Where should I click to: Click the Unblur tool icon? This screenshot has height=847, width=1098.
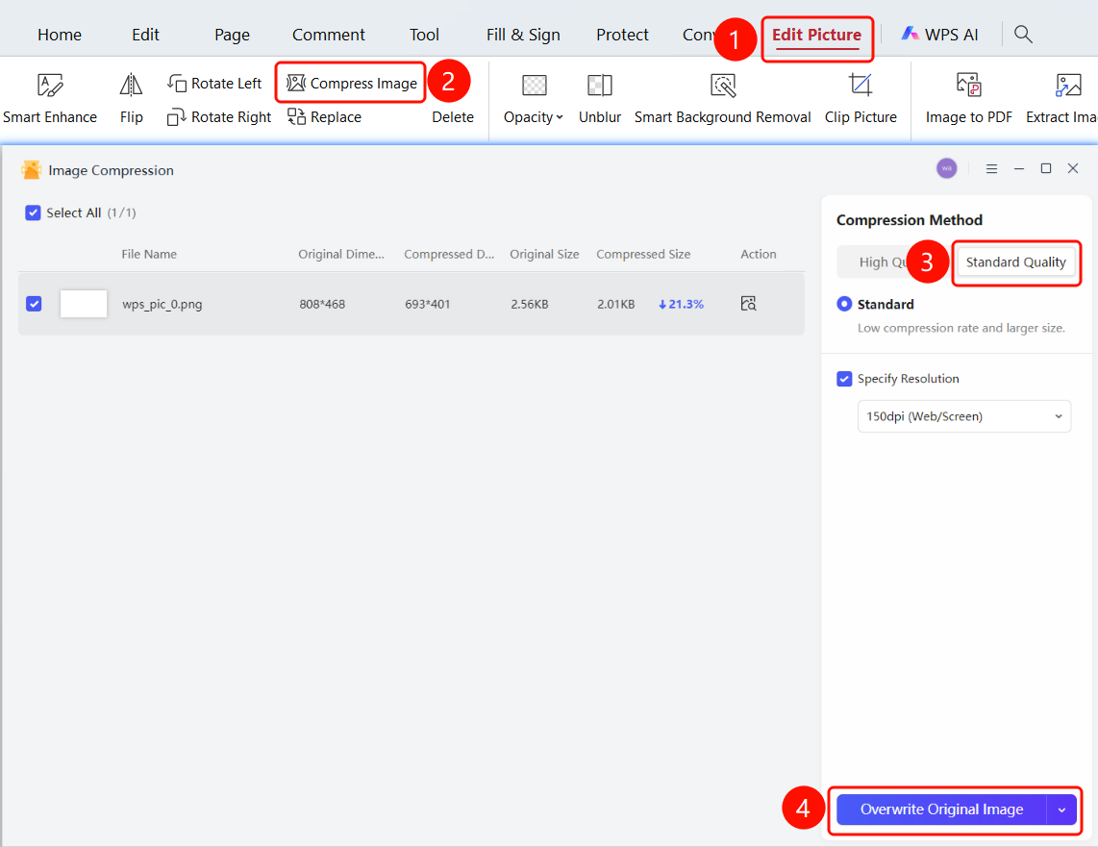tap(599, 85)
